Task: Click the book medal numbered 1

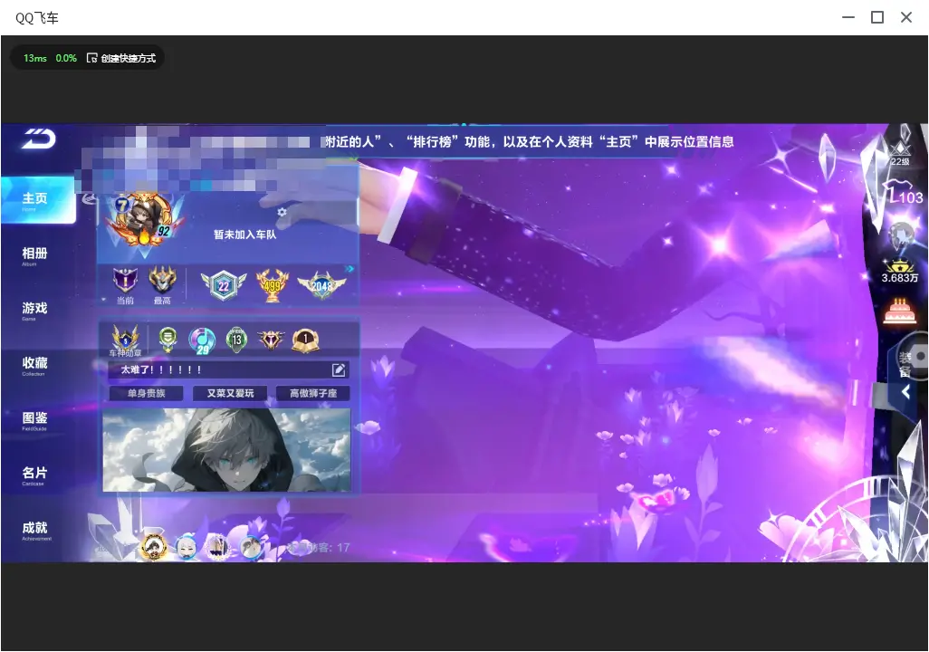Action: 306,340
